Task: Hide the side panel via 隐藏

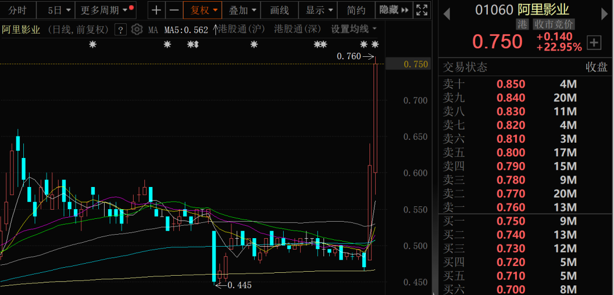Action: pos(395,10)
